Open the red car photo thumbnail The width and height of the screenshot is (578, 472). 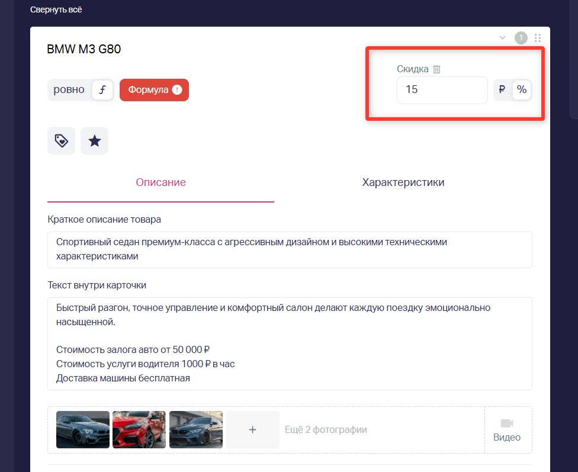[x=139, y=429]
